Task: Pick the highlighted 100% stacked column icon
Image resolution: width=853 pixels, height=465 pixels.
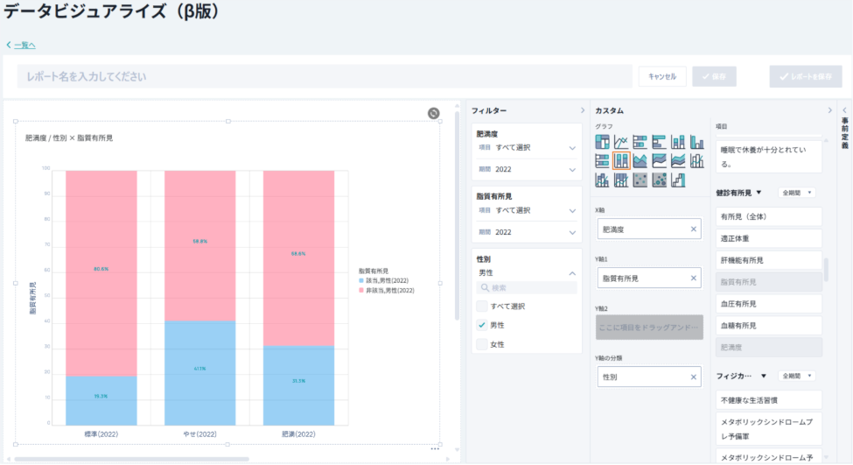Action: (621, 160)
